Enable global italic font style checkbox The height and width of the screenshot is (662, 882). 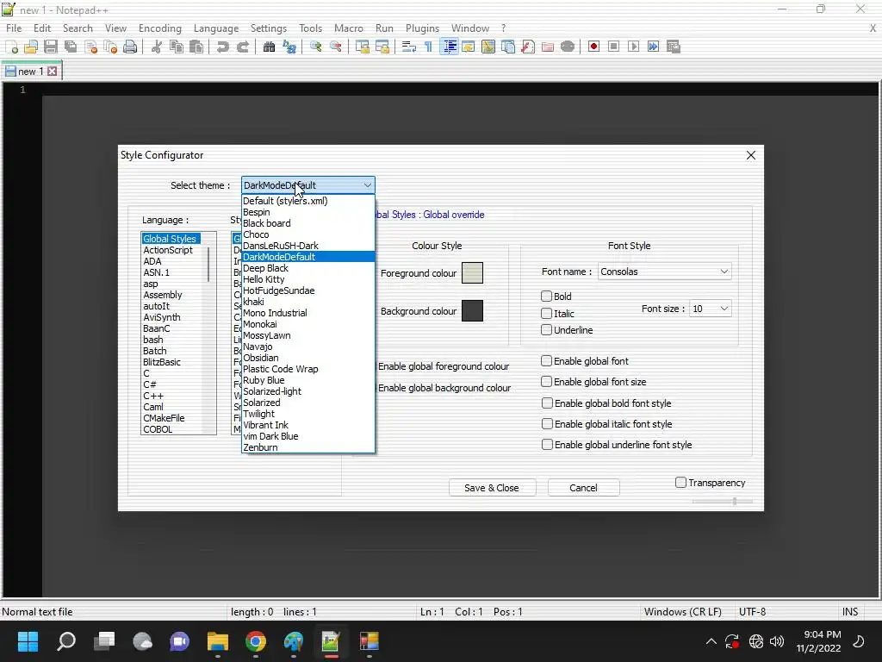[547, 424]
